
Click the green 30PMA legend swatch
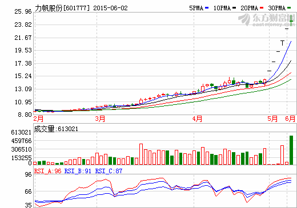289,8
